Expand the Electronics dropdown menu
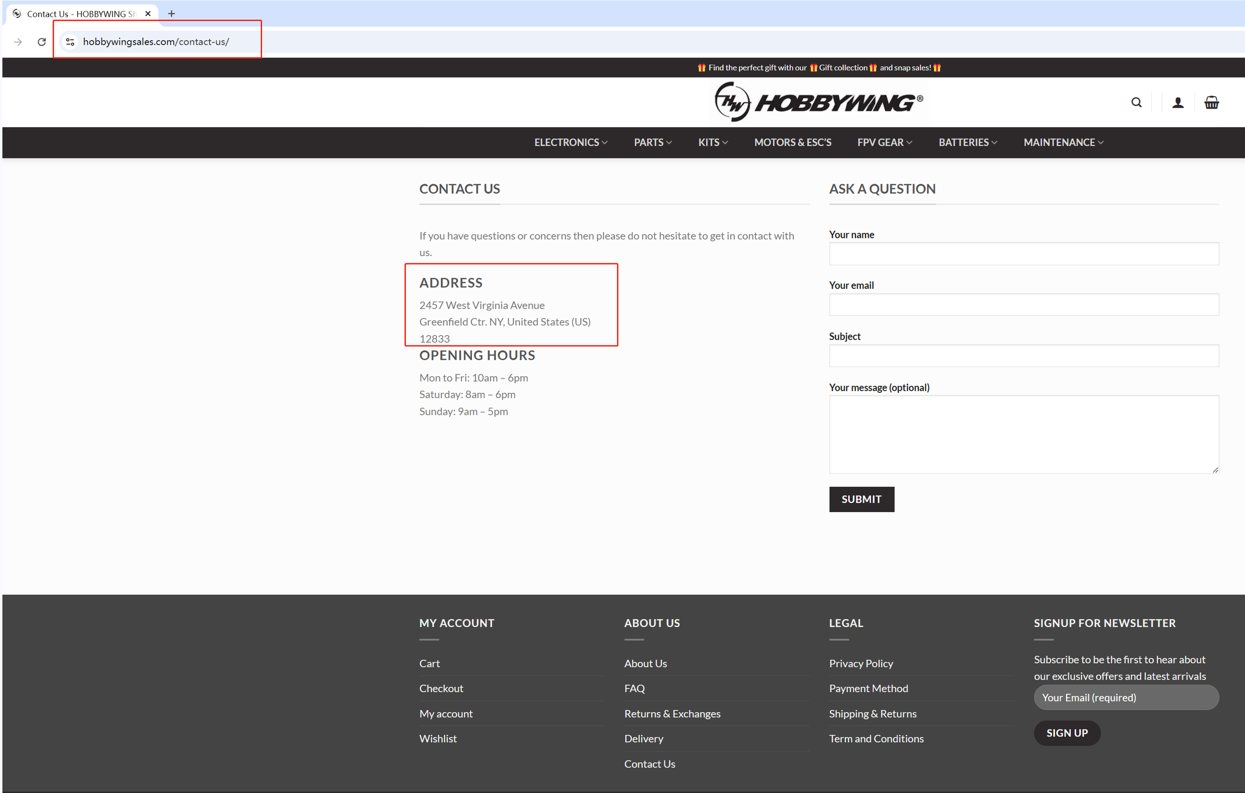Screen dimensions: 1245x793 pos(571,142)
